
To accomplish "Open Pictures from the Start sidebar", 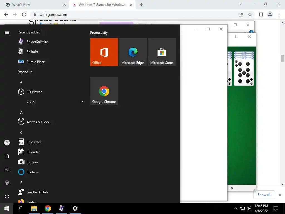I will 7,169.
